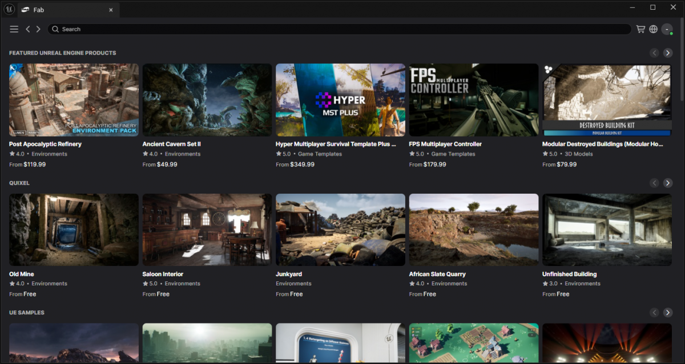The width and height of the screenshot is (685, 364).
Task: Select the Ancient Cavern Set II thumbnail
Action: tap(207, 100)
